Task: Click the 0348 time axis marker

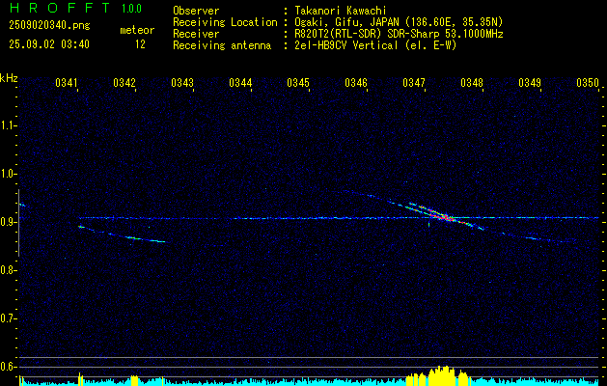Action: pyautogui.click(x=472, y=82)
